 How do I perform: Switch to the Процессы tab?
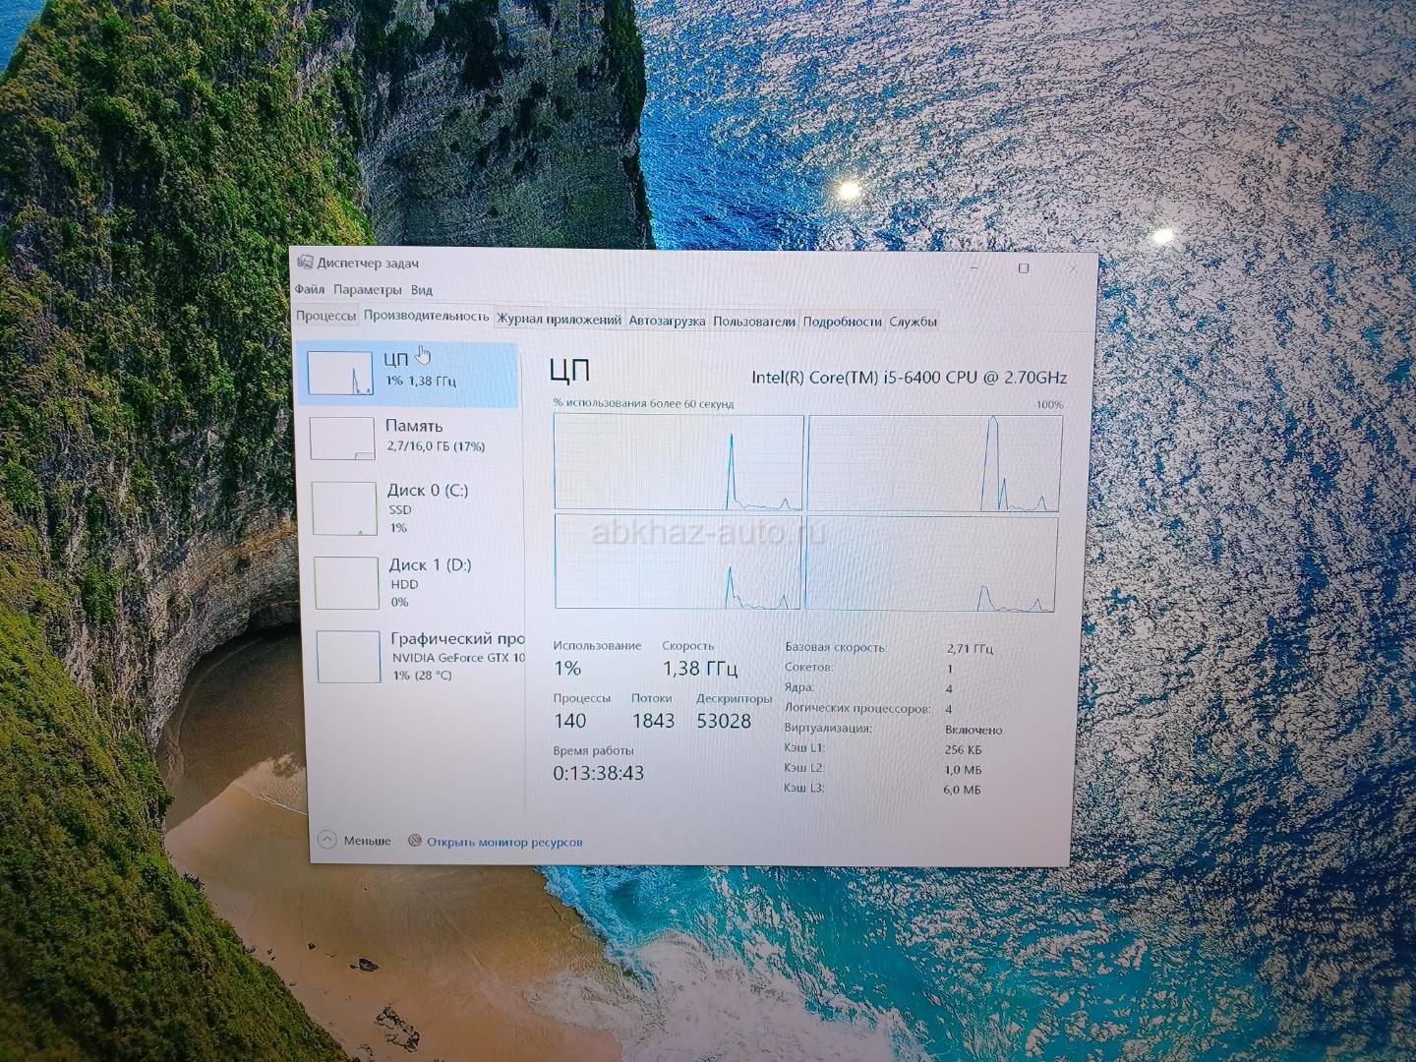[x=325, y=316]
